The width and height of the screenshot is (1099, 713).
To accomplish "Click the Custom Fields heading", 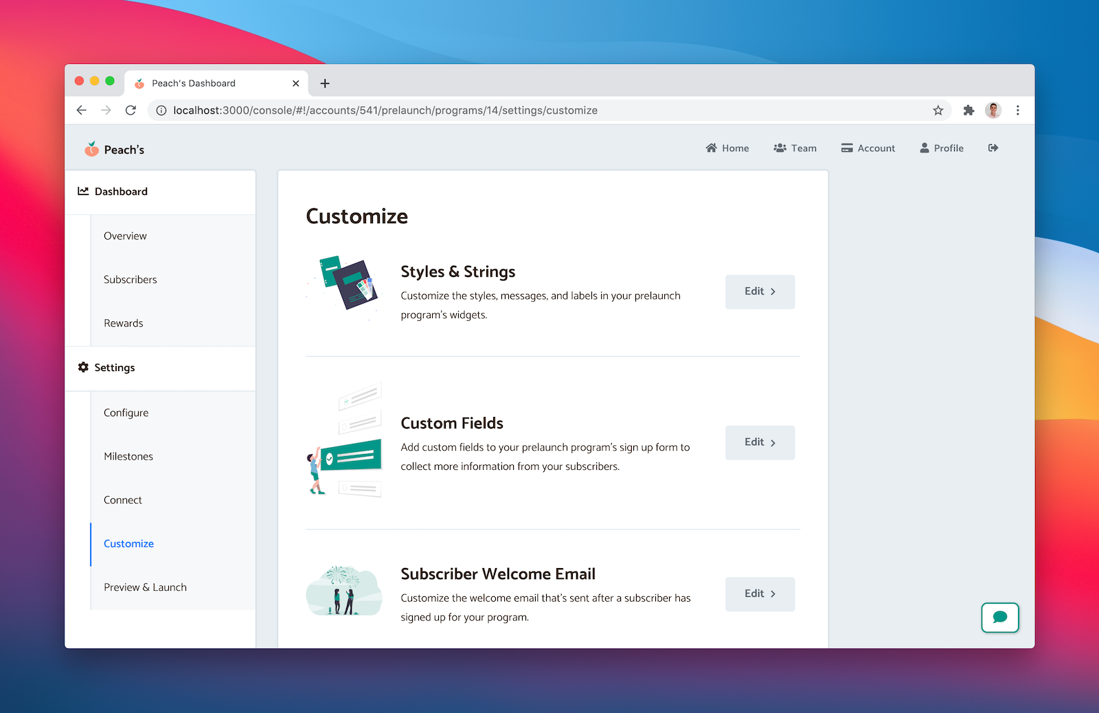I will (x=452, y=423).
